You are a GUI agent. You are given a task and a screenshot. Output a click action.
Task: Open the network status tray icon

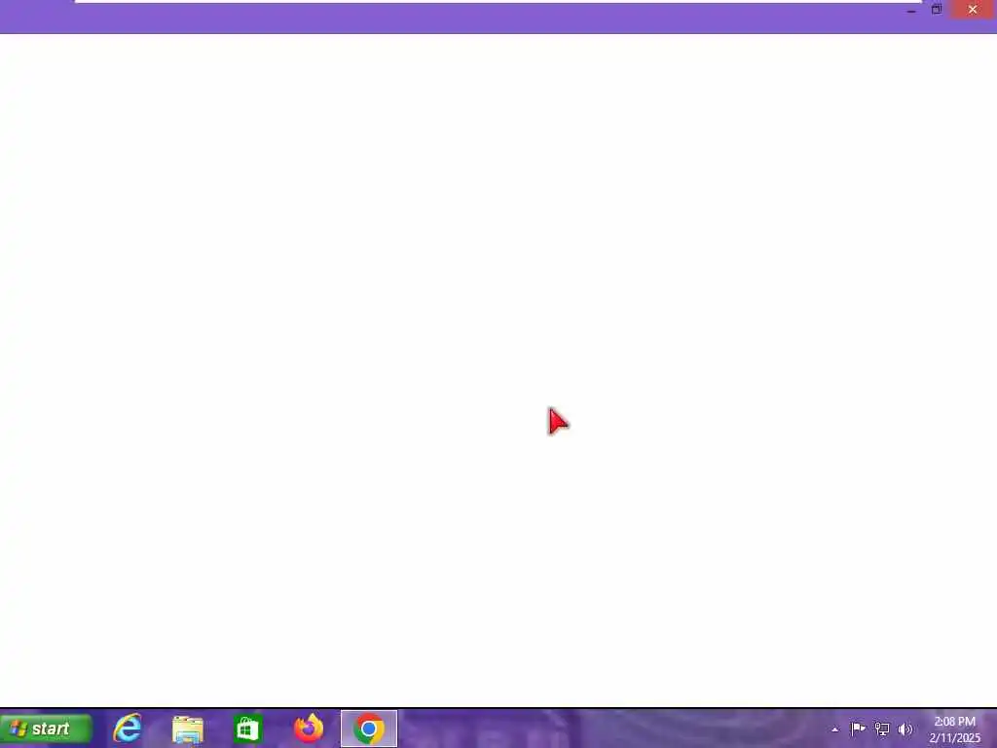[882, 729]
